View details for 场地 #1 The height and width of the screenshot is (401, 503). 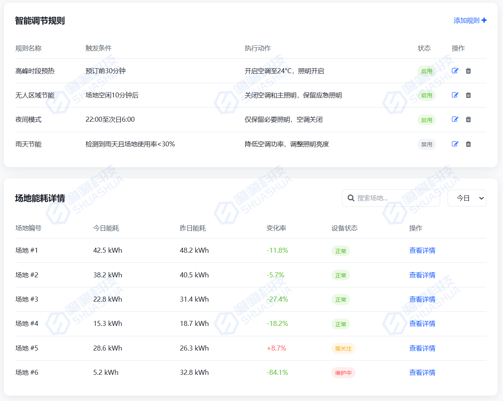(422, 250)
